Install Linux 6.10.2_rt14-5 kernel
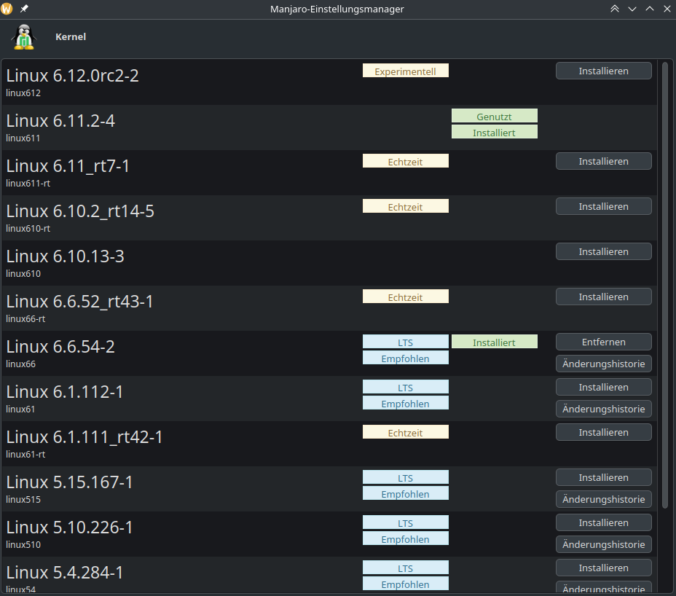The width and height of the screenshot is (676, 596). click(x=604, y=206)
